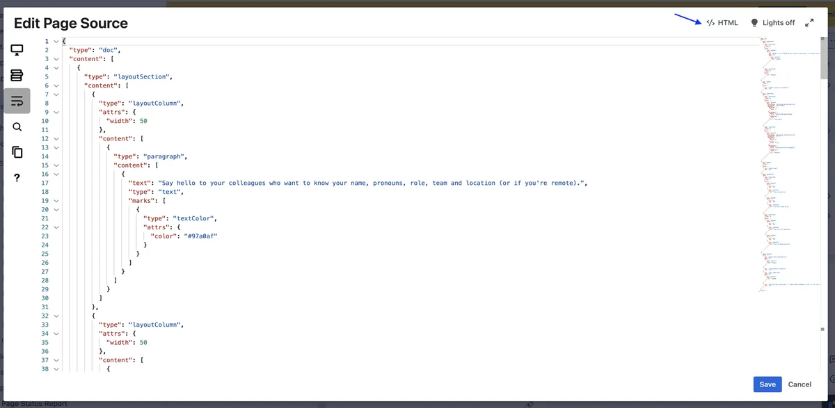Screen dimensions: 835x408
Task: Save the page source changes
Action: pyautogui.click(x=768, y=384)
